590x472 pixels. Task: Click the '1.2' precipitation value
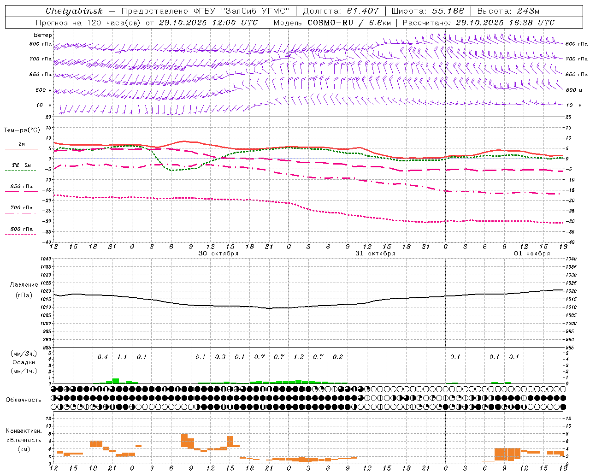299,357
